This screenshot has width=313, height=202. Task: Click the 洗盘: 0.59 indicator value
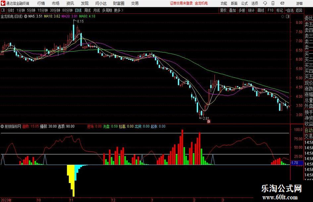pos(110,126)
